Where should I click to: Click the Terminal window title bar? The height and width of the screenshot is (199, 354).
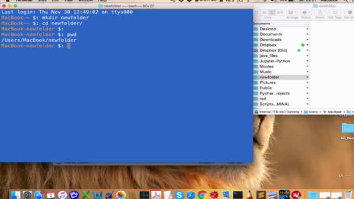[127, 6]
